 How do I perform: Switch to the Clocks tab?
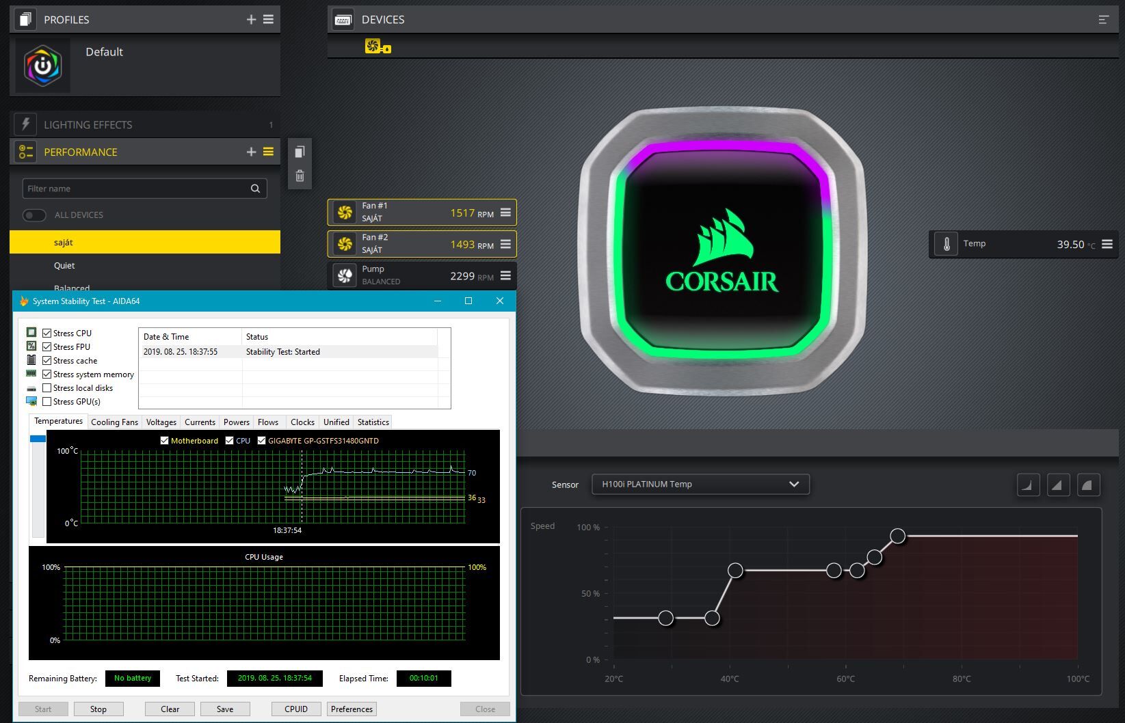pyautogui.click(x=302, y=422)
